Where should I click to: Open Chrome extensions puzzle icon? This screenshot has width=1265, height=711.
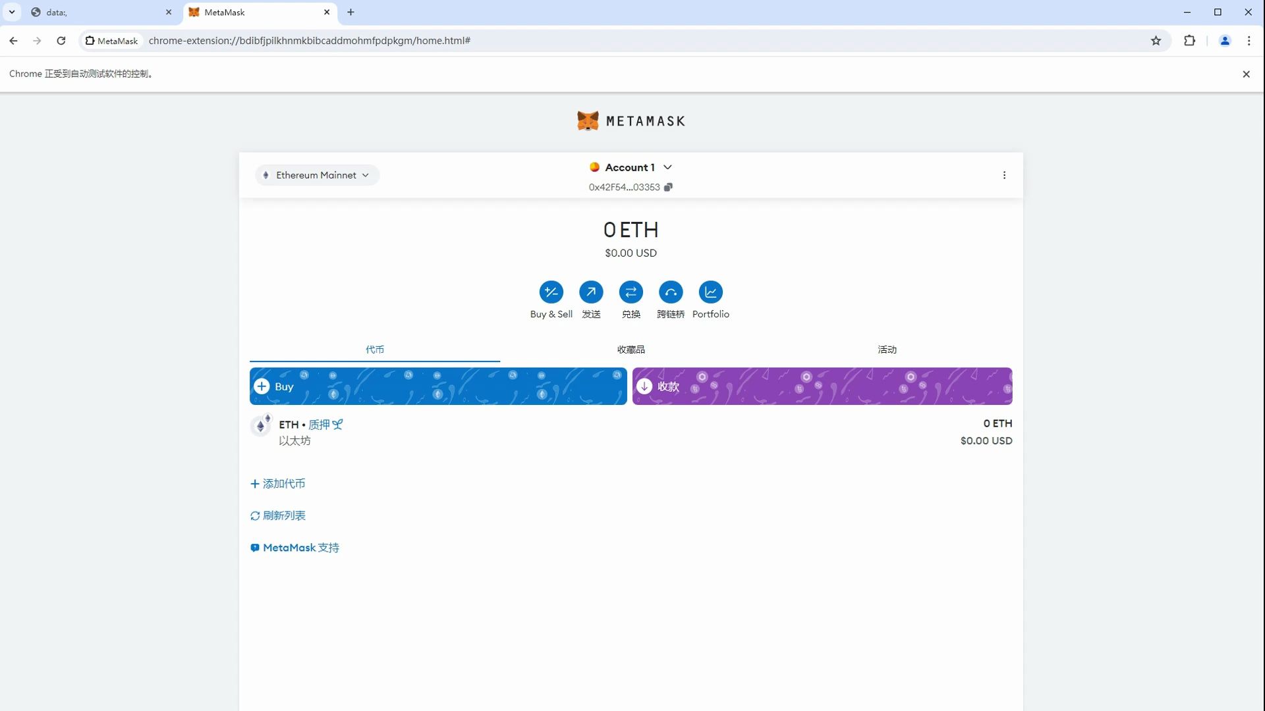1189,41
